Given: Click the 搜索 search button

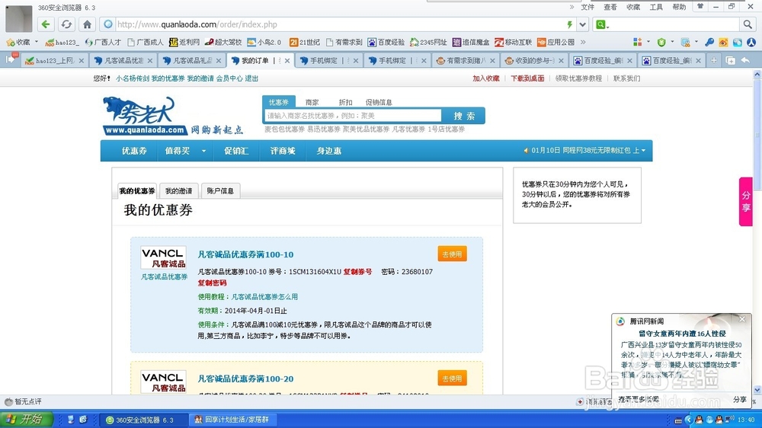Looking at the screenshot, I should [x=464, y=116].
